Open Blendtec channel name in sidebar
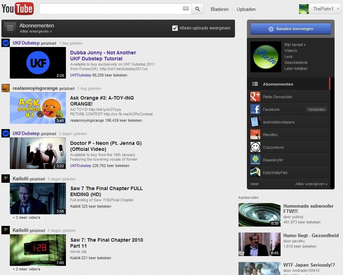Viewport: 343px width, 275px height. click(270, 135)
